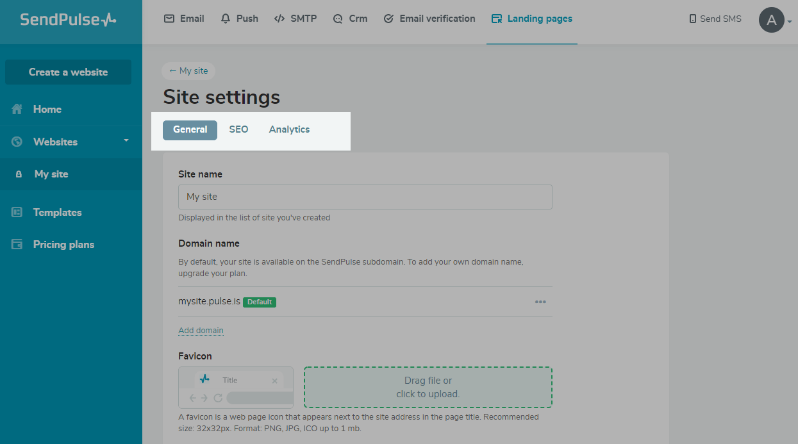Collapse the Websites menu arrow
Screen dimensions: 798x444
tap(126, 140)
